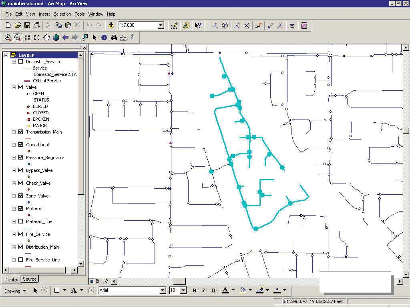Select the Zoom In magnifier tool
The image size is (410, 307).
[8, 38]
